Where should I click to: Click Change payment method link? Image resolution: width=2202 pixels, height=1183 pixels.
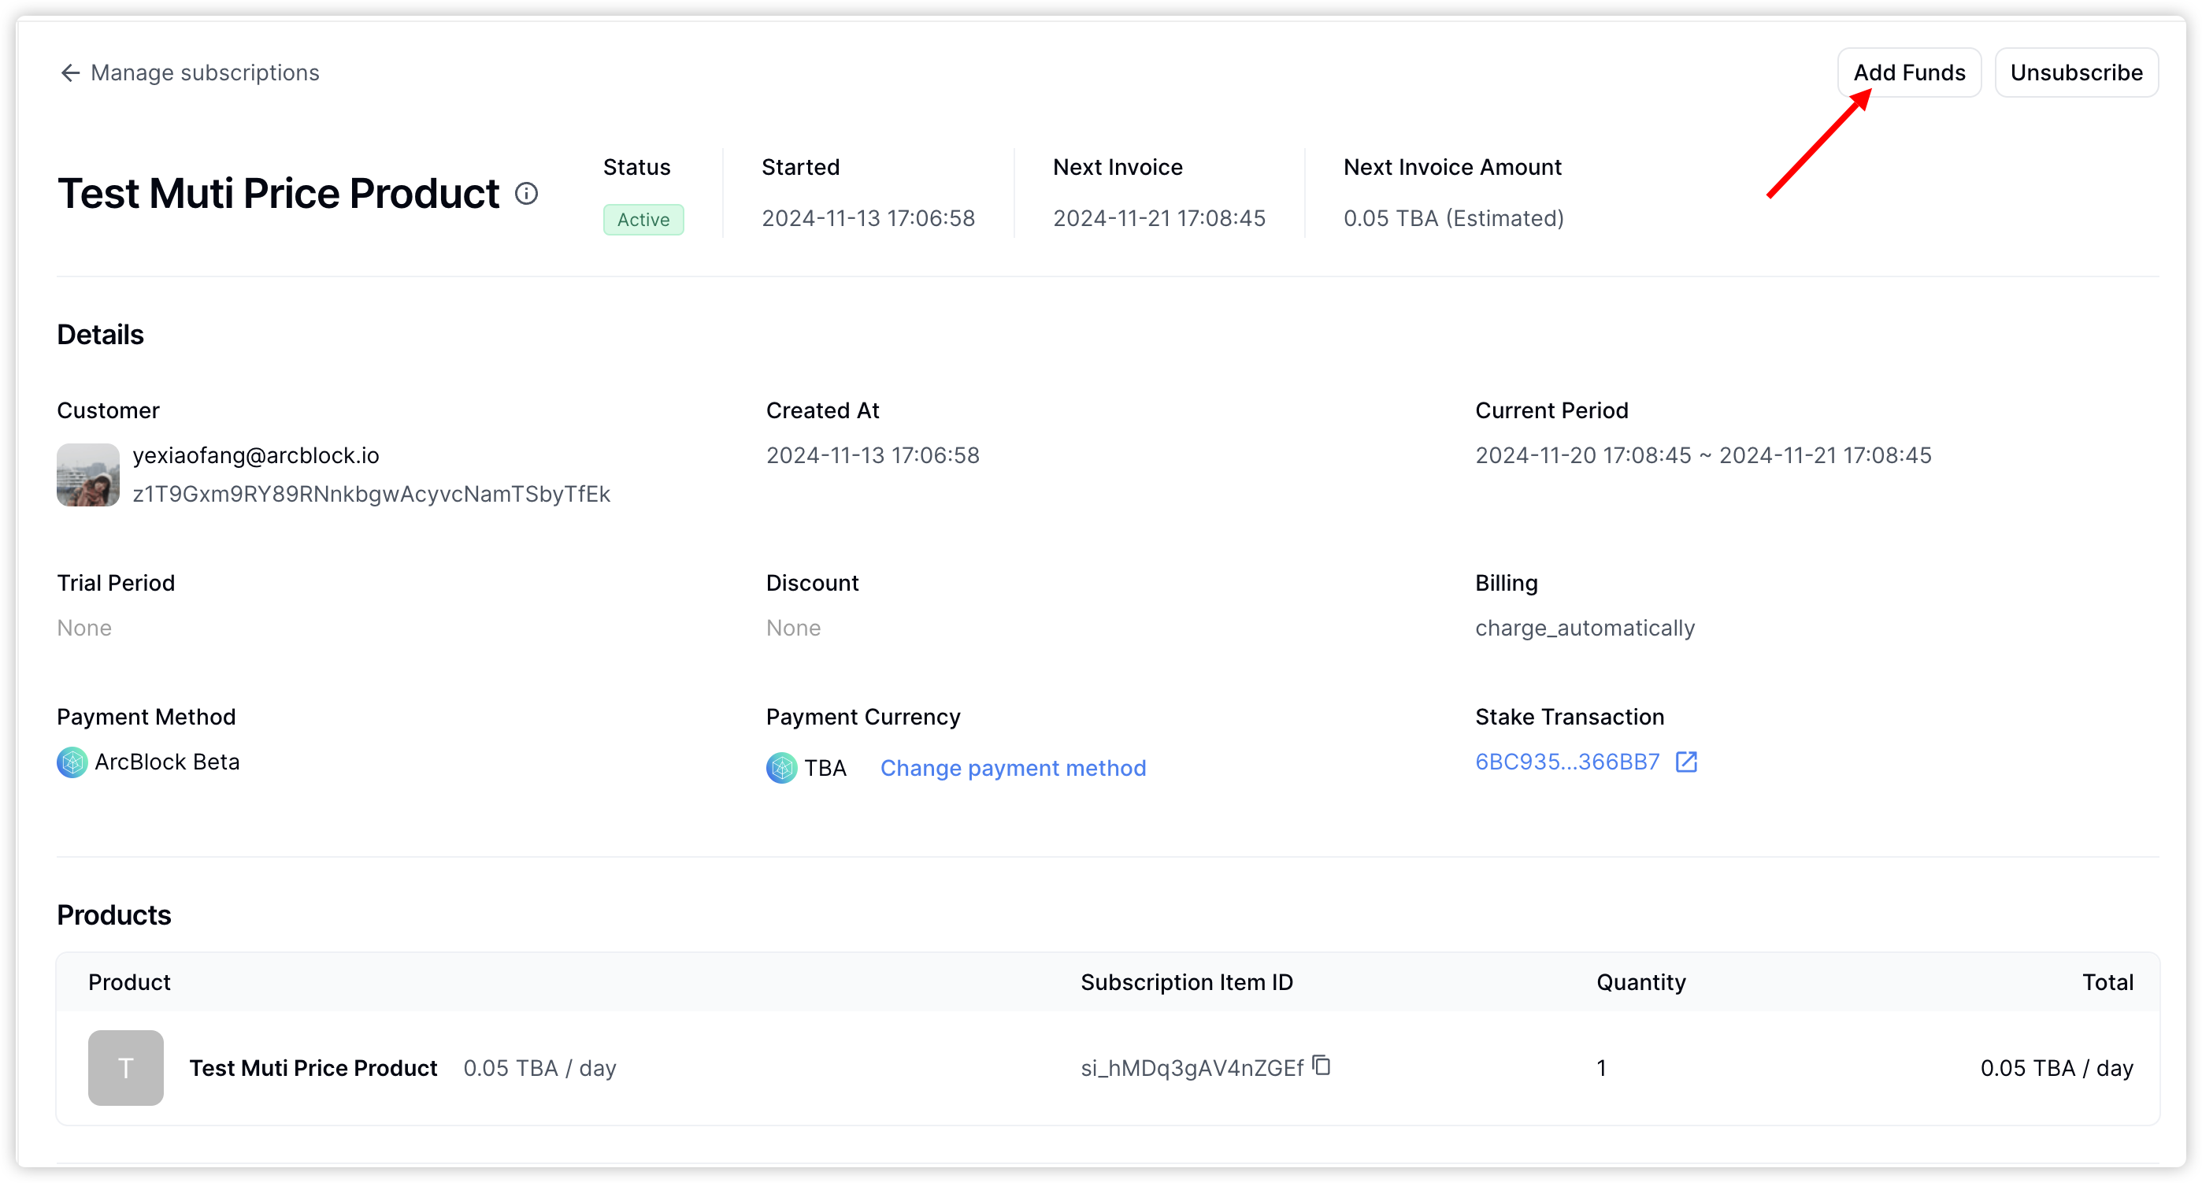point(1013,769)
